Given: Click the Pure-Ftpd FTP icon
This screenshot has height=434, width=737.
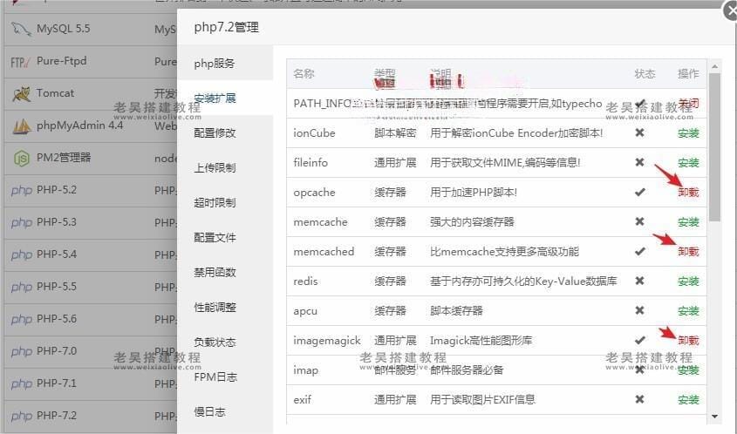Looking at the screenshot, I should [x=20, y=62].
